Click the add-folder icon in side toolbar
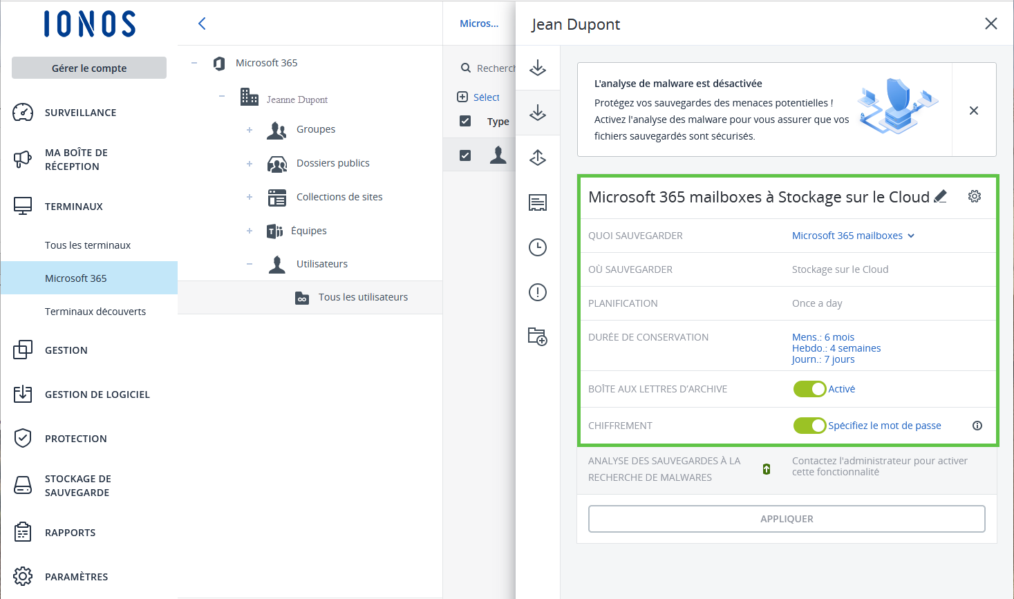The width and height of the screenshot is (1014, 599). [538, 336]
